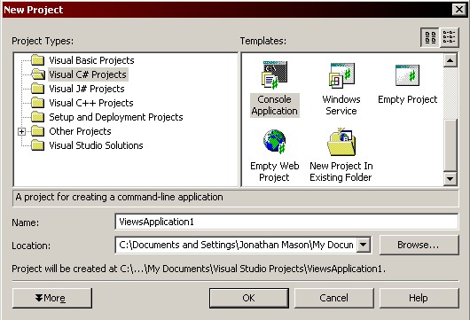The width and height of the screenshot is (470, 320).
Task: Click the Visual J# Projects folder icon
Action: coord(38,89)
